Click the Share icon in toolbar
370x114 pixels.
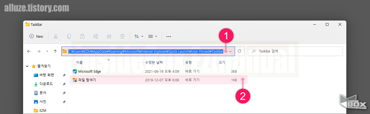[x=109, y=36]
